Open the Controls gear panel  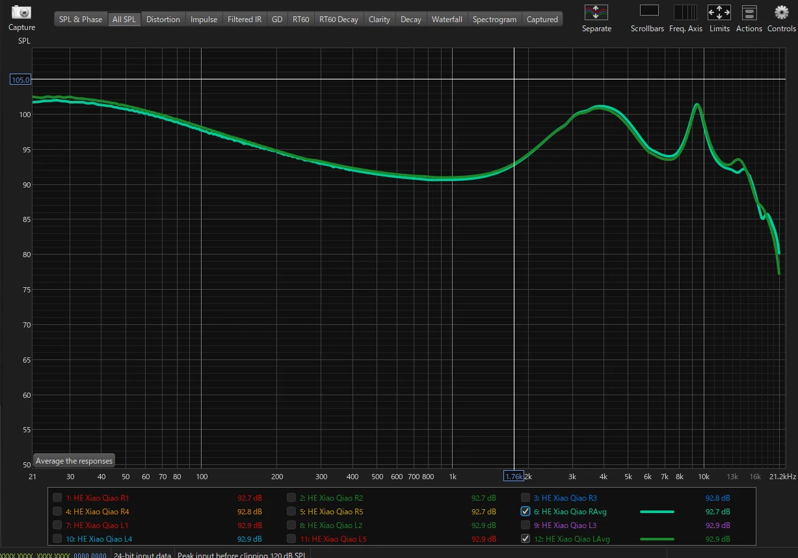tap(781, 12)
